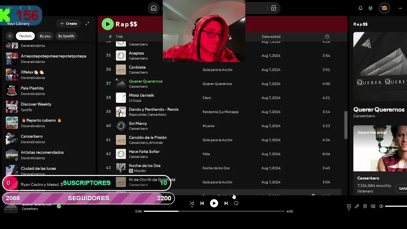Seek in the song progress bar
The image size is (407, 229).
pyautogui.click(x=214, y=211)
